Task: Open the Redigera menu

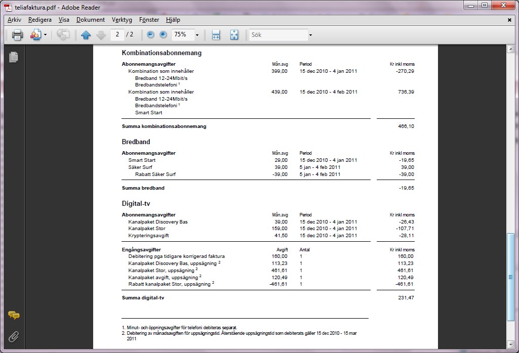Action: pyautogui.click(x=39, y=20)
